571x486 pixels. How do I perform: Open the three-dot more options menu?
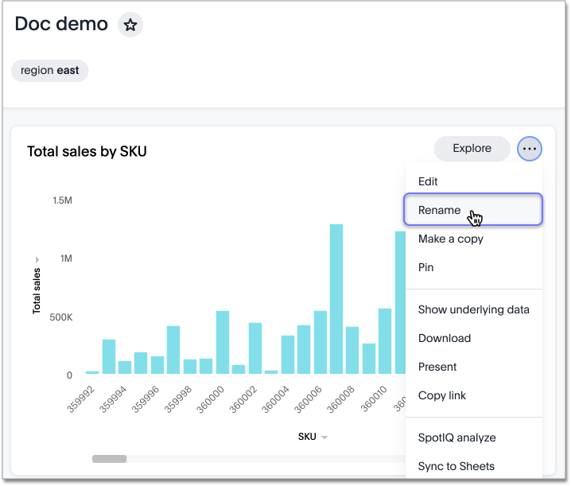[x=530, y=149]
